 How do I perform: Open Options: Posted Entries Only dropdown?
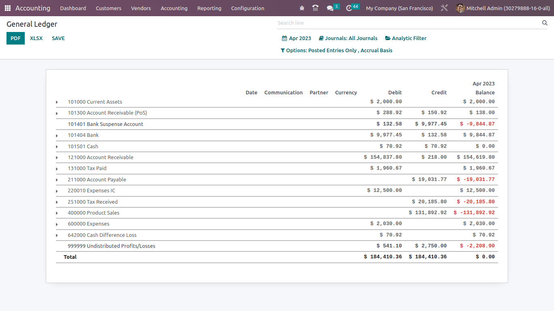point(336,51)
